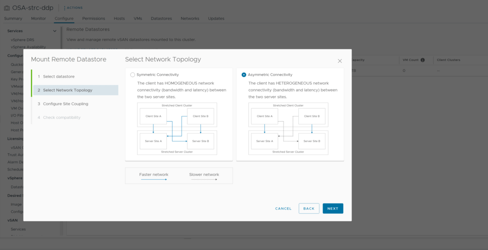This screenshot has width=488, height=250.
Task: Cancel the mount datastore wizard
Action: pyautogui.click(x=283, y=208)
